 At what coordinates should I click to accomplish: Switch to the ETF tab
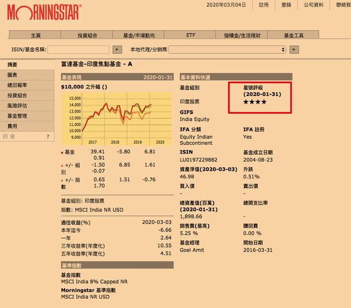click(x=190, y=35)
